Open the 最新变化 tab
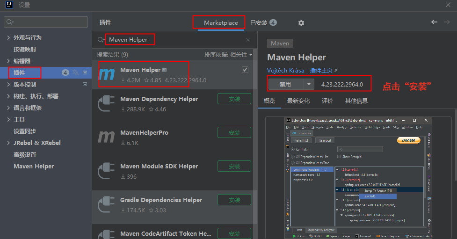 (298, 101)
